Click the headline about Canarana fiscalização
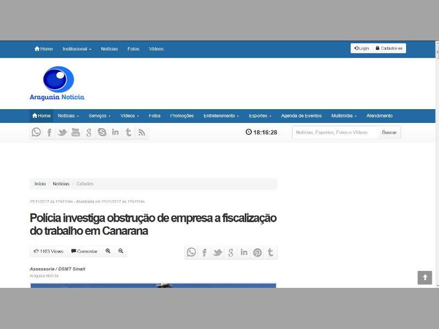 click(x=153, y=224)
